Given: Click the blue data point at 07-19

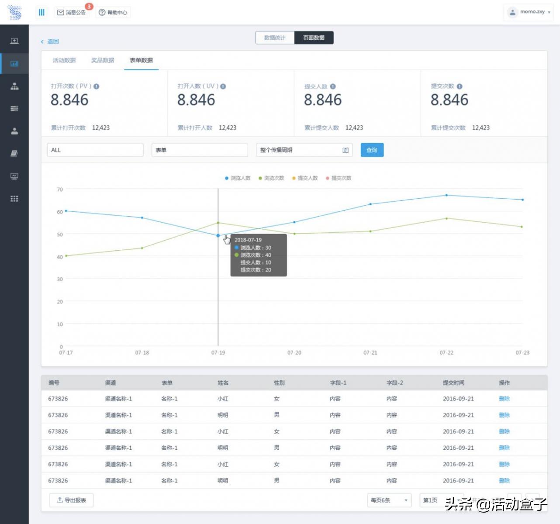Looking at the screenshot, I should pyautogui.click(x=218, y=235).
